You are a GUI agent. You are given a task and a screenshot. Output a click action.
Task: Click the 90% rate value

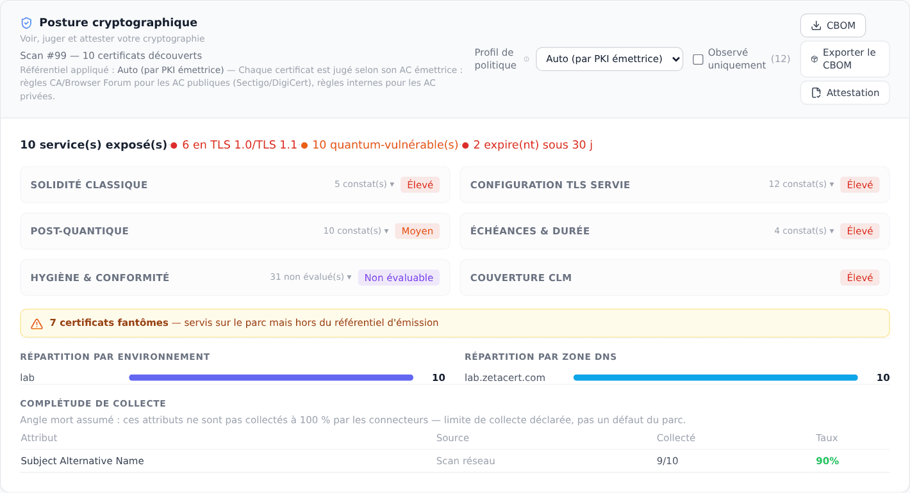click(x=827, y=461)
